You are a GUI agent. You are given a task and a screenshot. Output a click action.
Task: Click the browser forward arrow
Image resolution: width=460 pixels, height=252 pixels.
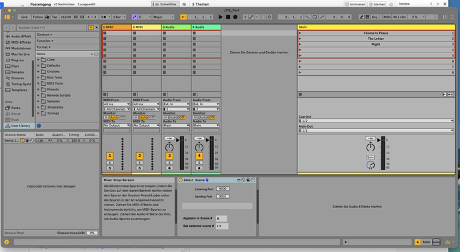tap(12, 27)
